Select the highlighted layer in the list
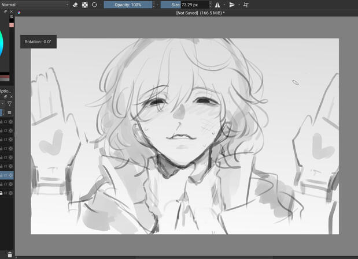This screenshot has height=259, width=358. point(7,175)
